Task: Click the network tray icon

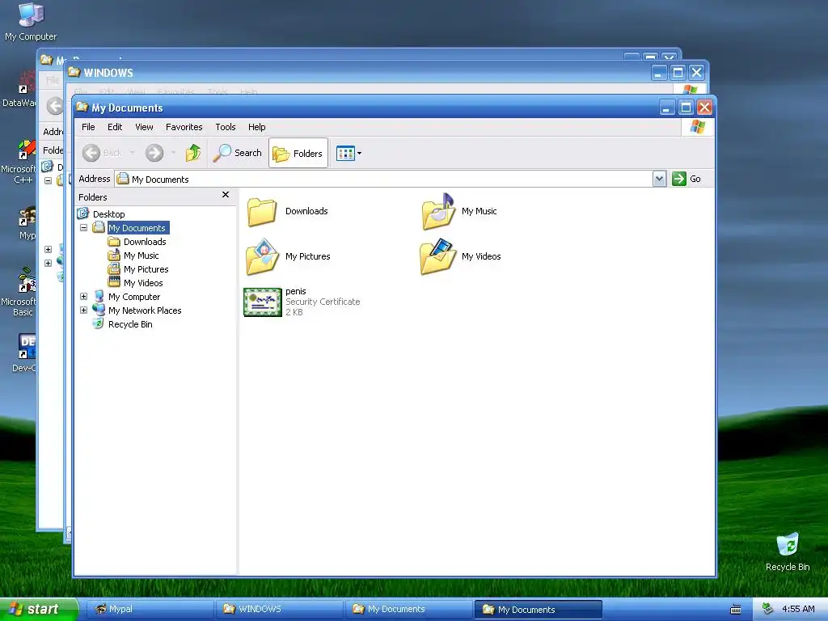Action: pos(768,609)
